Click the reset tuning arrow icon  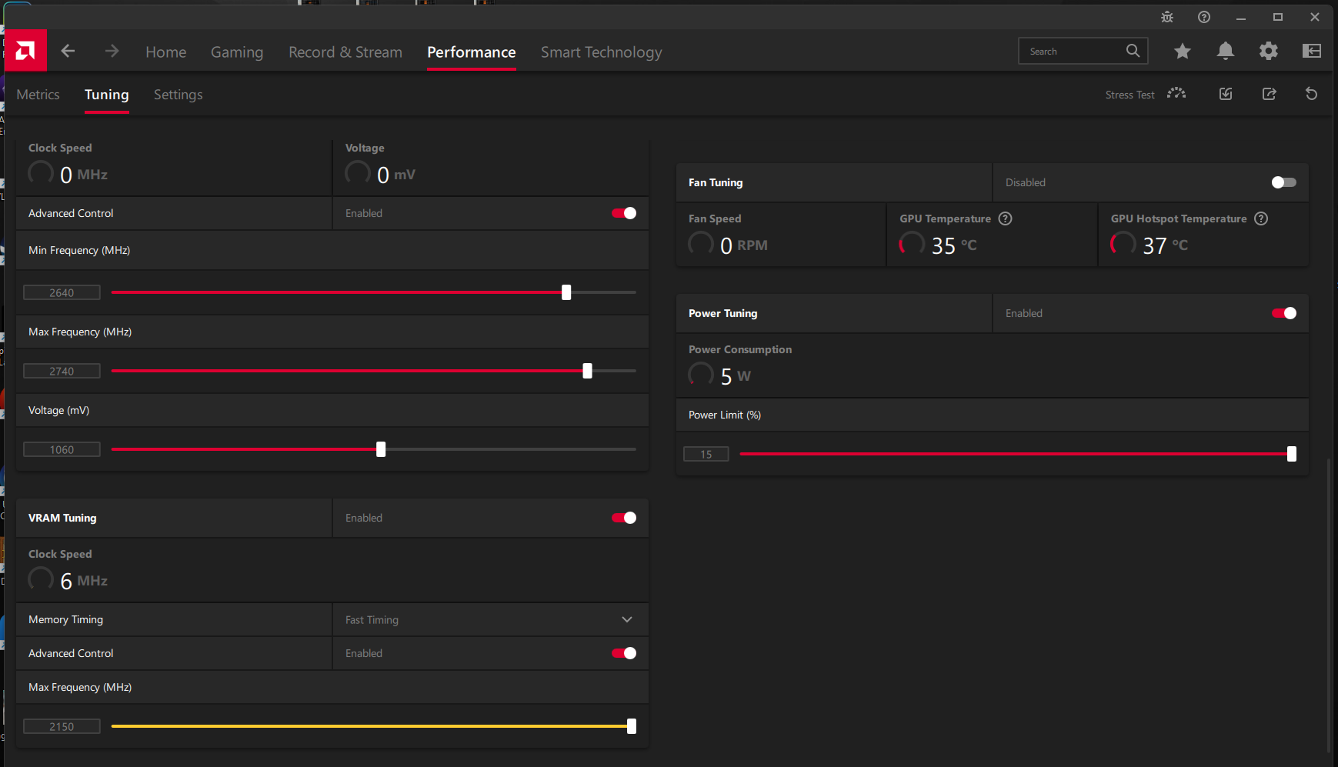[1311, 94]
